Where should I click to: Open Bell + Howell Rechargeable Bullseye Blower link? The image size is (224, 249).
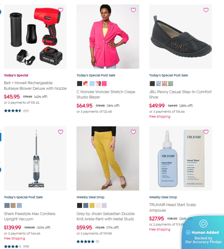pos(35,86)
